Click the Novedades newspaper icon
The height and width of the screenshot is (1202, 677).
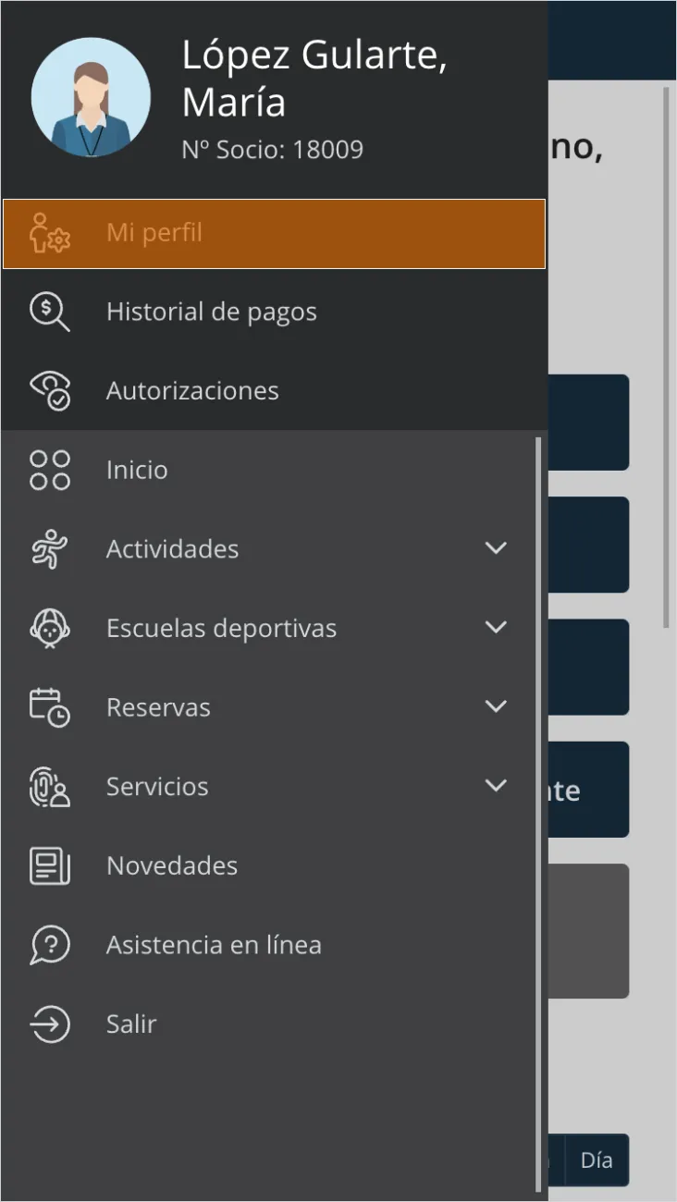pos(50,866)
